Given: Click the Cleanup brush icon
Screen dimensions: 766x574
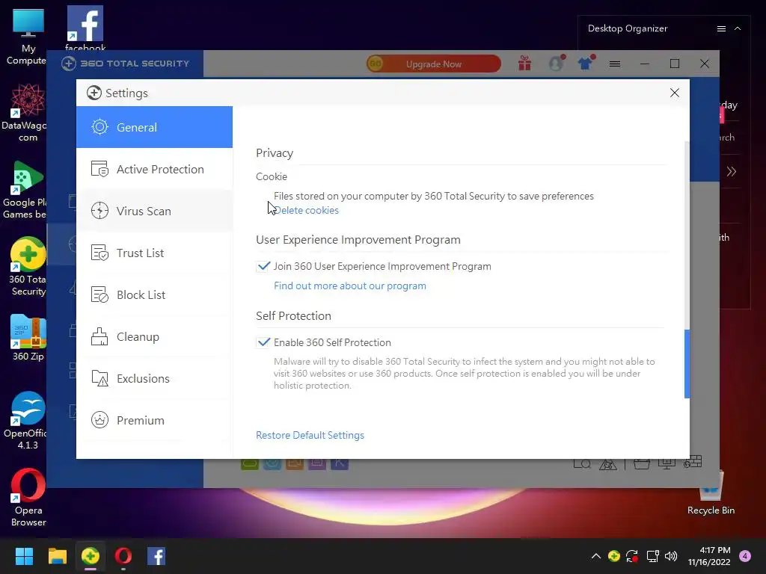Looking at the screenshot, I should point(99,337).
